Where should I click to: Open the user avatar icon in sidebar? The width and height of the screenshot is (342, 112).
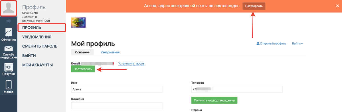[9, 8]
